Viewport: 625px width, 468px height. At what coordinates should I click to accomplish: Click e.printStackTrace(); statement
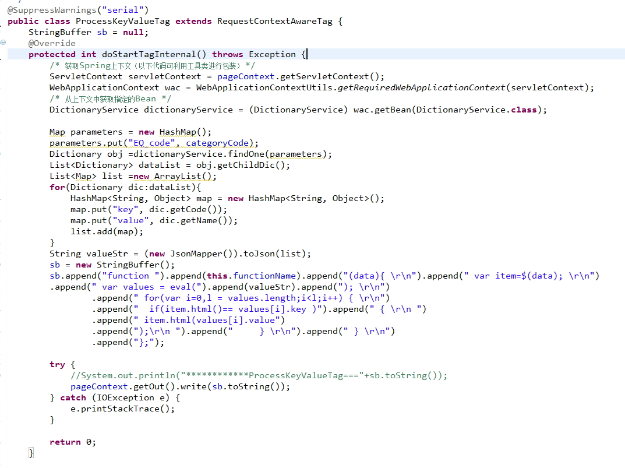coord(123,409)
